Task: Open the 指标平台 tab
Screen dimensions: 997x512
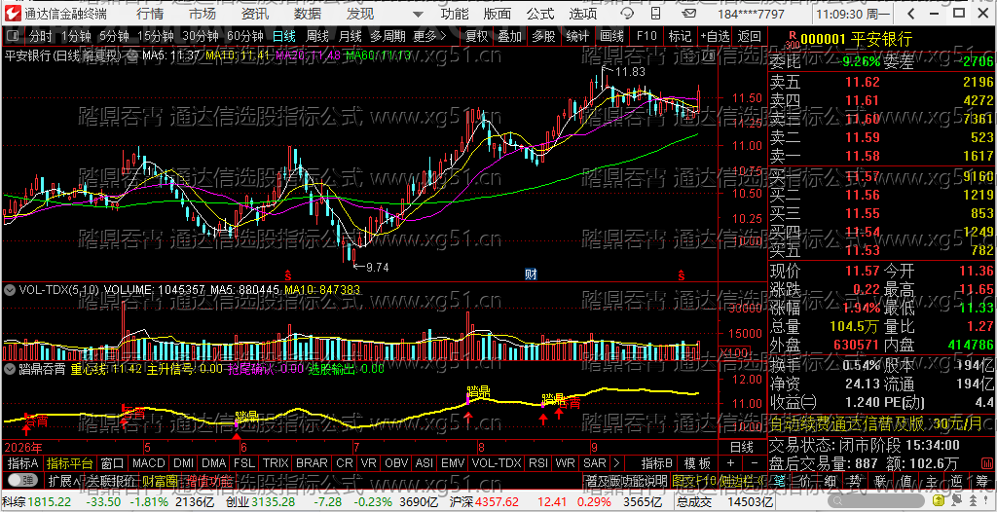Action: tap(69, 463)
